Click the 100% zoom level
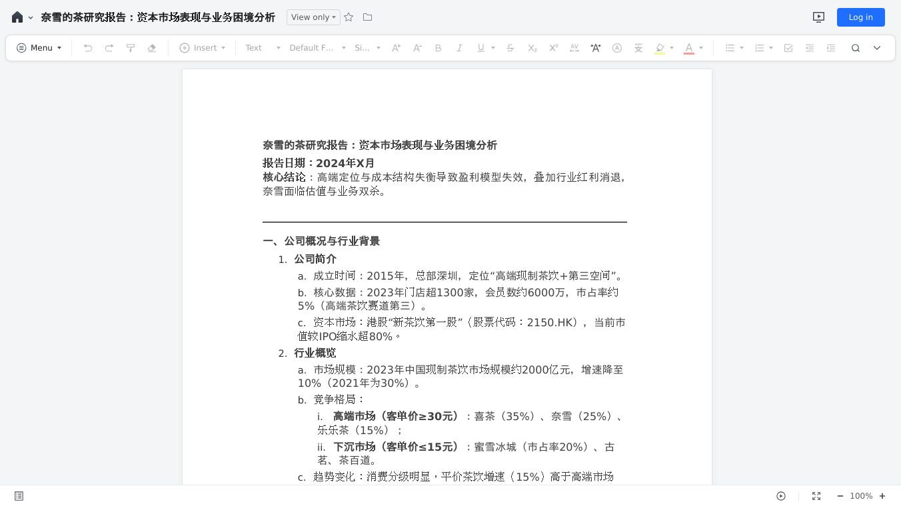The width and height of the screenshot is (901, 506). [861, 496]
